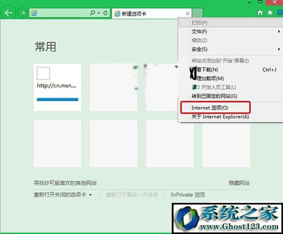
Task: Expand the 文件(F) submenu arrow
Action: coord(279,32)
